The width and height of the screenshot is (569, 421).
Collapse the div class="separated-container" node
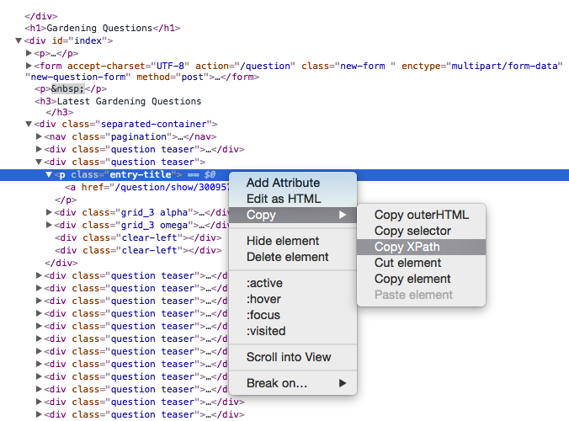tap(29, 124)
